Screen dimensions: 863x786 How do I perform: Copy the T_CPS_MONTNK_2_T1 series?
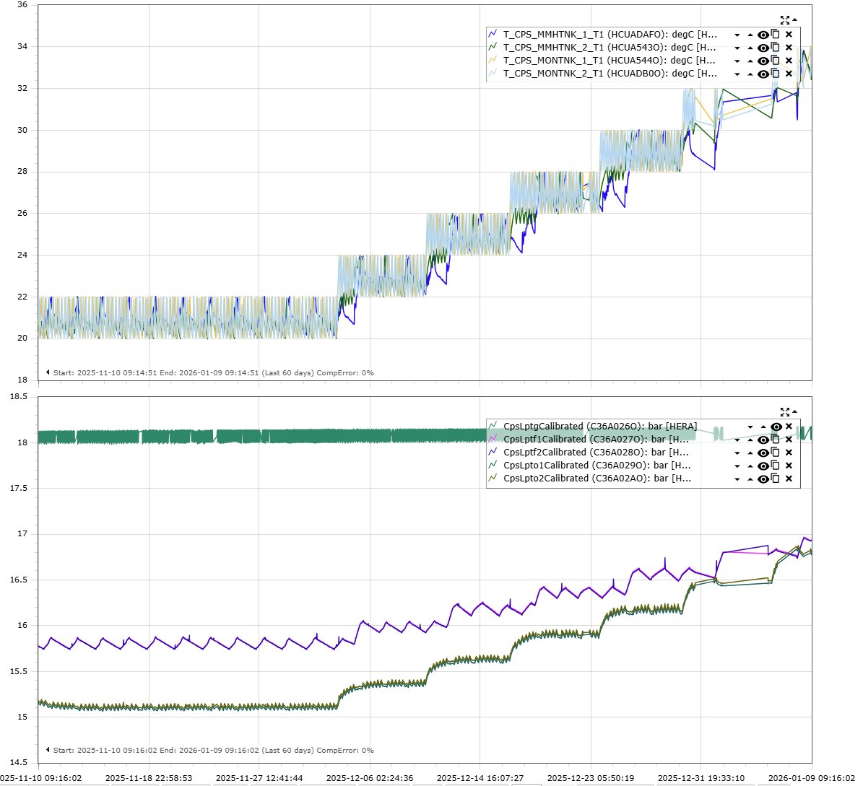776,74
